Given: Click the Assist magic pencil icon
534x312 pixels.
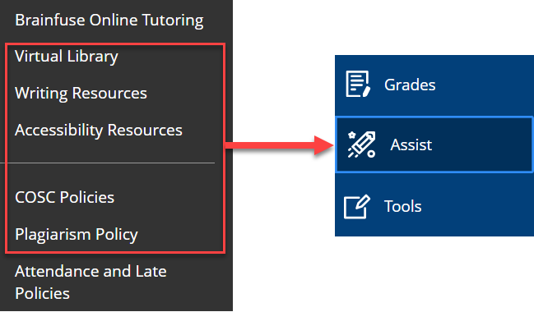Looking at the screenshot, I should click(361, 145).
